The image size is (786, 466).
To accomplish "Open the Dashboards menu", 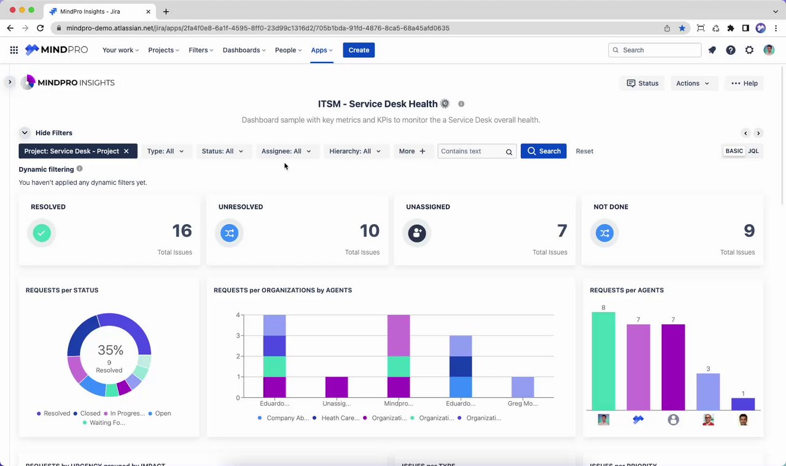I will 244,50.
